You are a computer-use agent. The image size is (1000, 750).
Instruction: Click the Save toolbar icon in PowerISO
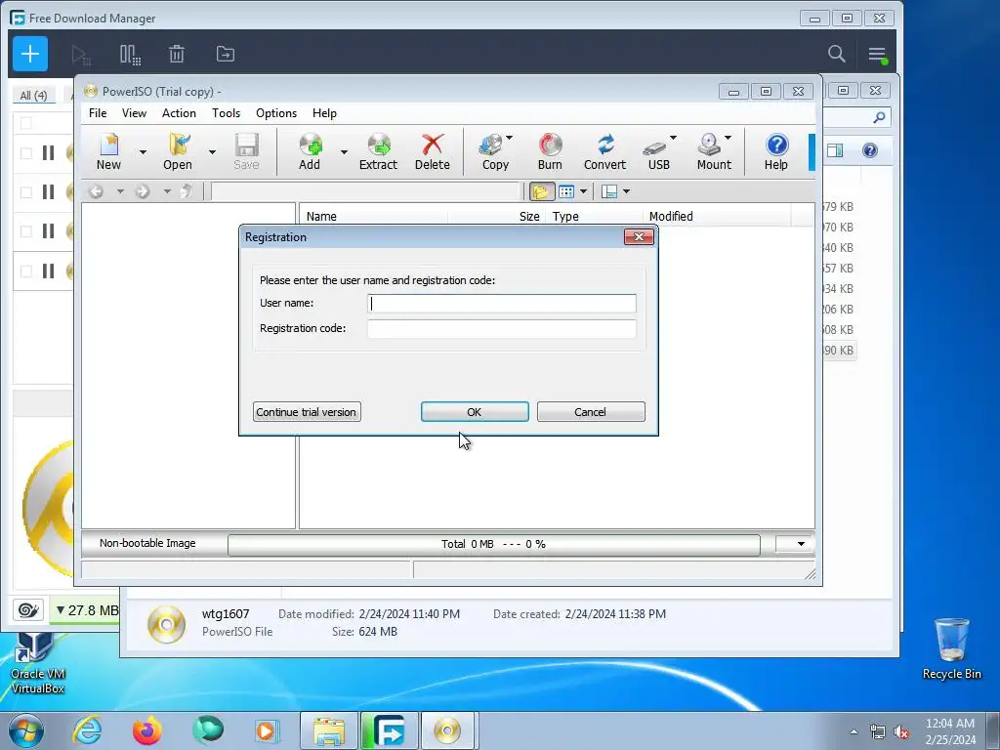[246, 151]
